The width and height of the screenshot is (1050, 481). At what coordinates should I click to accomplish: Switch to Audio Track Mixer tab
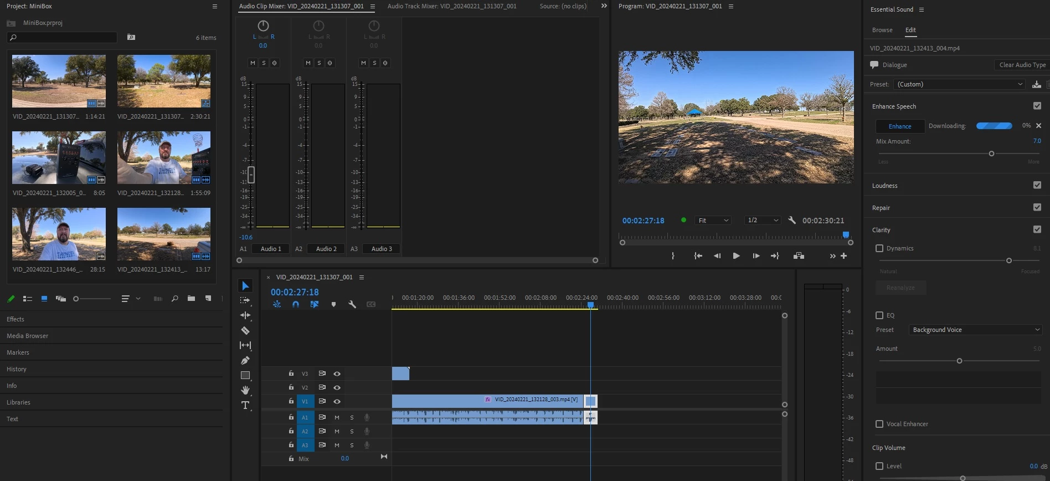[x=452, y=6]
